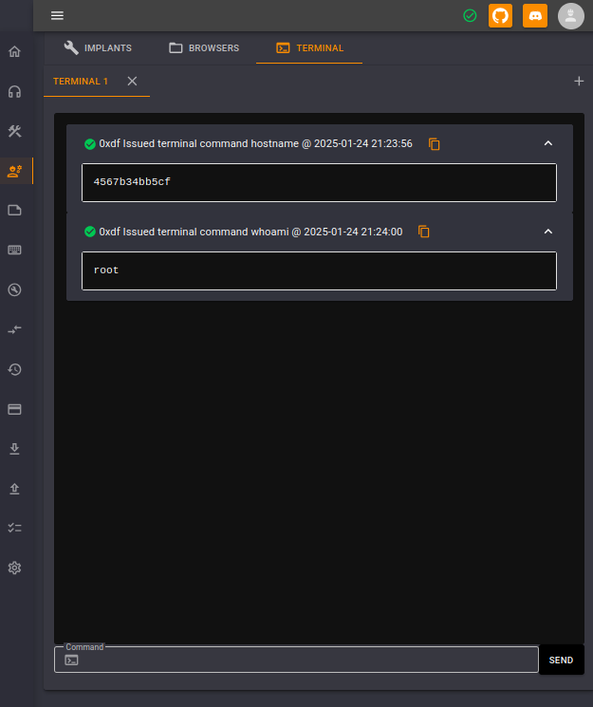This screenshot has width=593, height=707.
Task: Add a new terminal tab
Action: click(579, 82)
